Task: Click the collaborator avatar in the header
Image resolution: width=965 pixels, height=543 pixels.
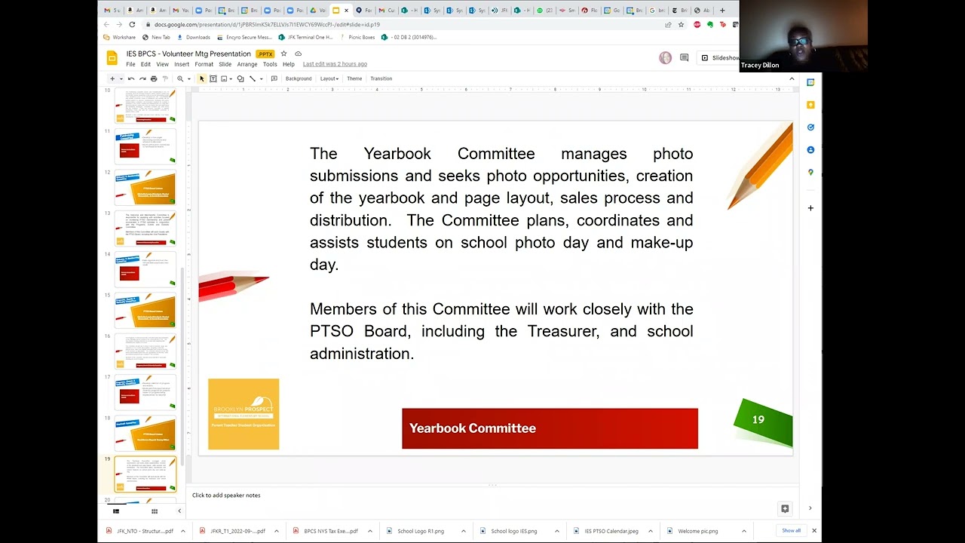Action: tap(665, 57)
